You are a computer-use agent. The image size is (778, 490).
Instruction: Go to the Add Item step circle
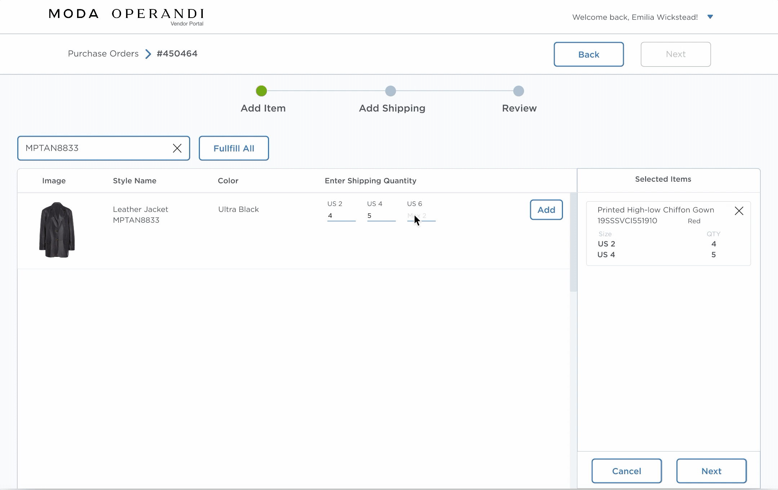pyautogui.click(x=261, y=91)
